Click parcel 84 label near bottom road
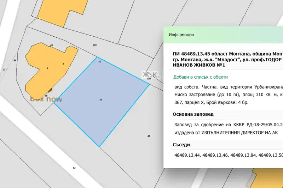 coord(74,168)
